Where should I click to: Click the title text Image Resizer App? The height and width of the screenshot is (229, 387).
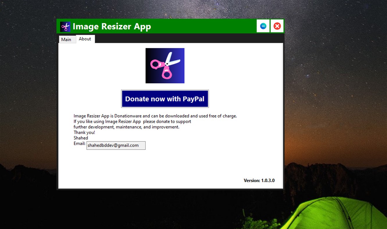point(112,26)
